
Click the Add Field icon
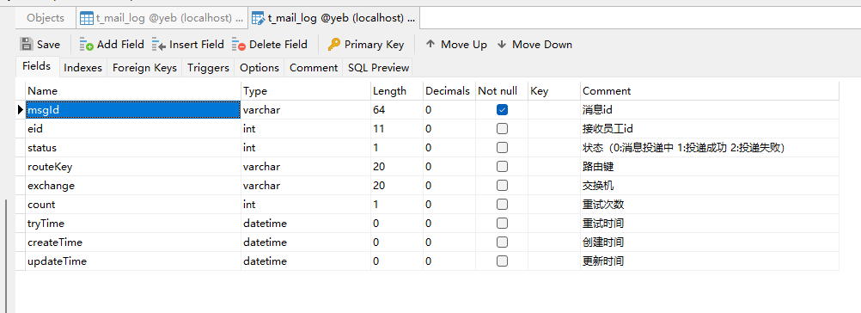86,45
